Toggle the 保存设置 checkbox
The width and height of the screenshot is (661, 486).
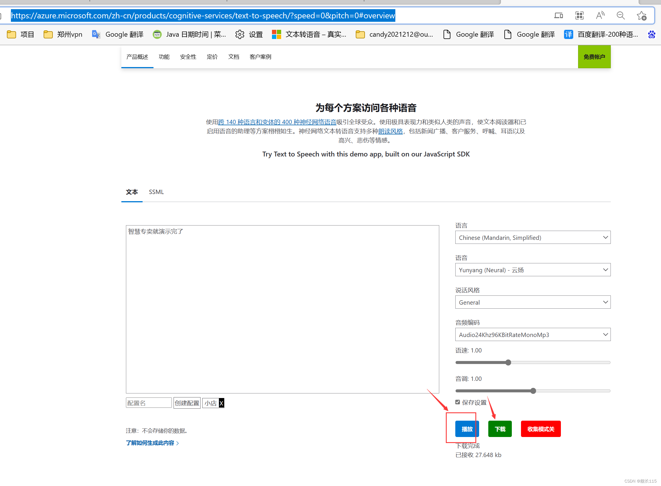[x=458, y=402]
